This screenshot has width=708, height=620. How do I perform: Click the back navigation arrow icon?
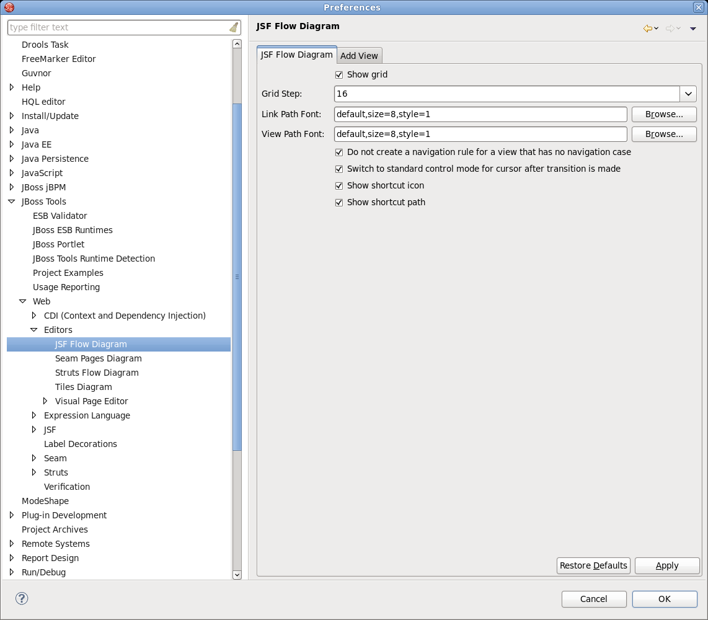point(648,29)
